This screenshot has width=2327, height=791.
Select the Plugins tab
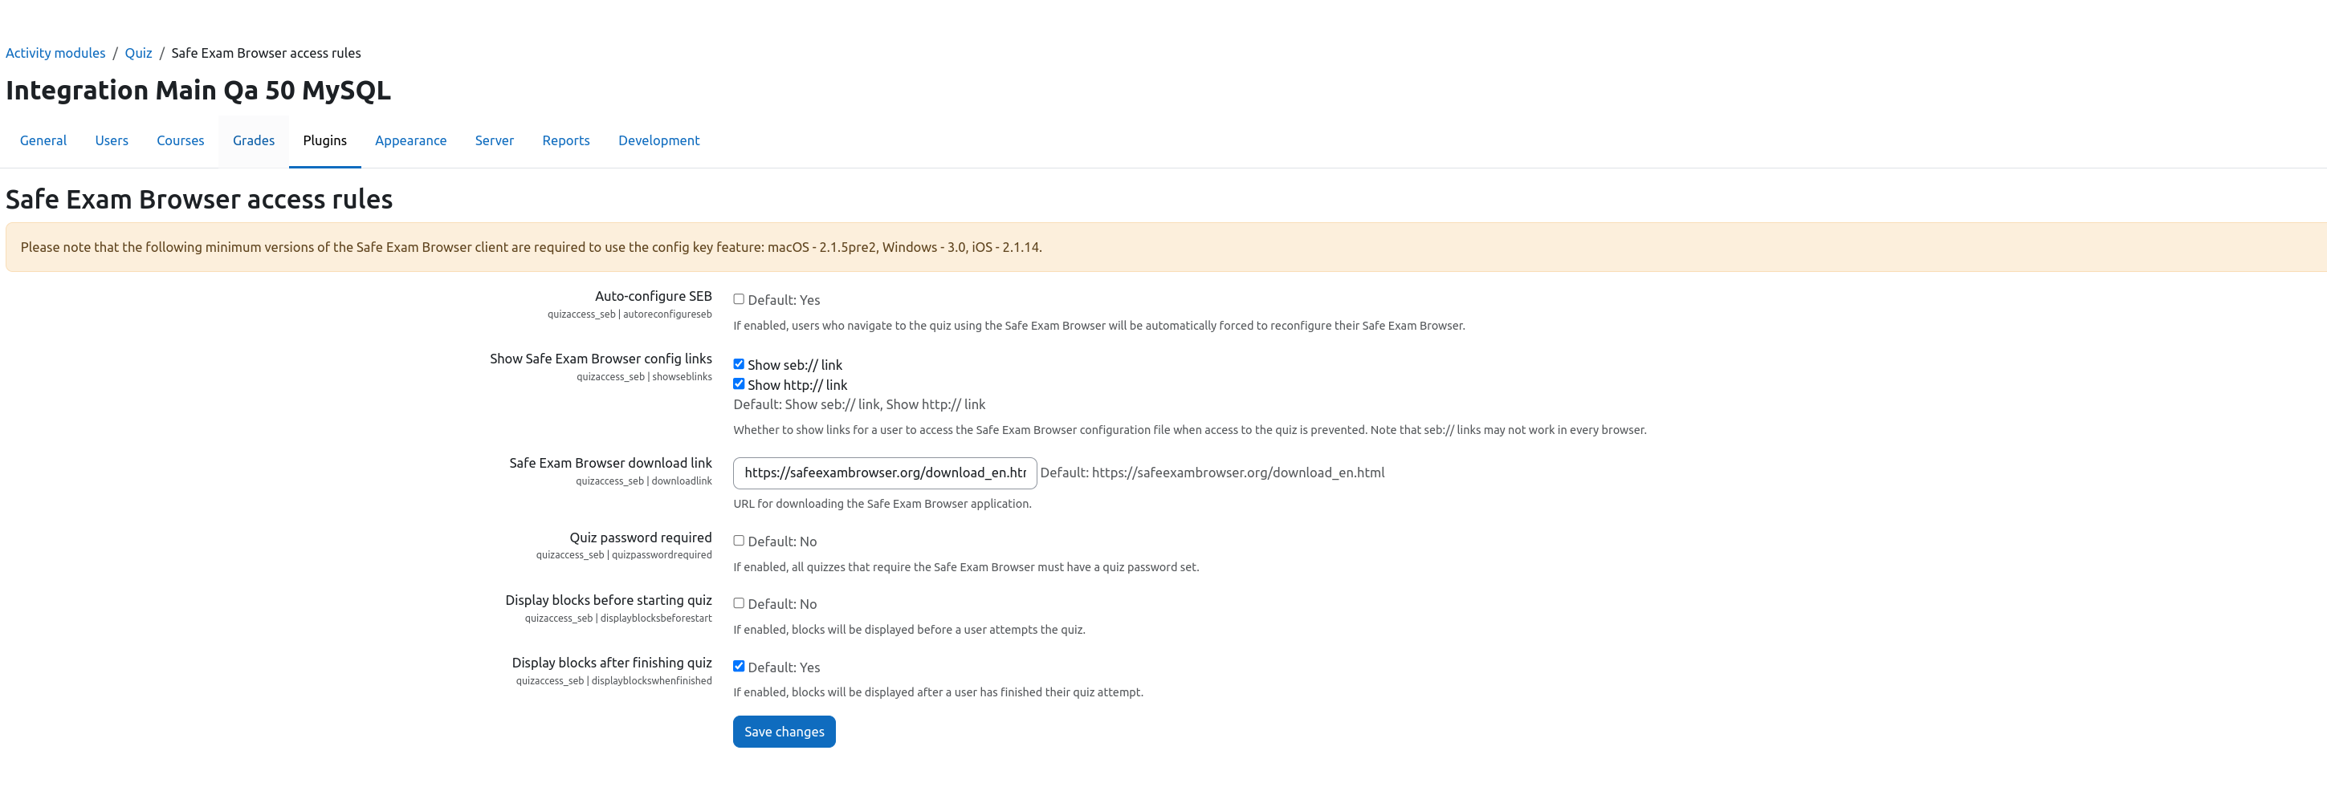[x=325, y=141]
